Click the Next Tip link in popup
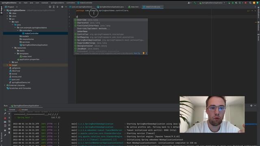Viewport: 260px width, 146px height. coord(137,53)
